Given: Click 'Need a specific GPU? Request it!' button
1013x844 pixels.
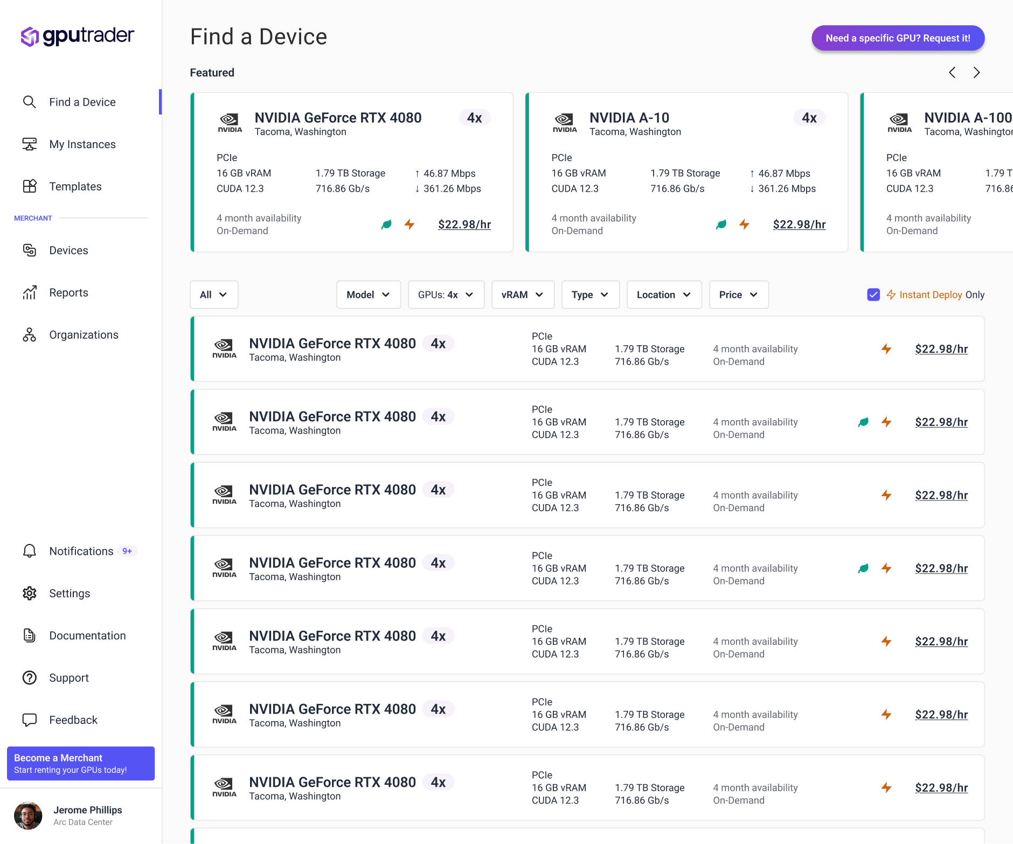Looking at the screenshot, I should coord(898,38).
